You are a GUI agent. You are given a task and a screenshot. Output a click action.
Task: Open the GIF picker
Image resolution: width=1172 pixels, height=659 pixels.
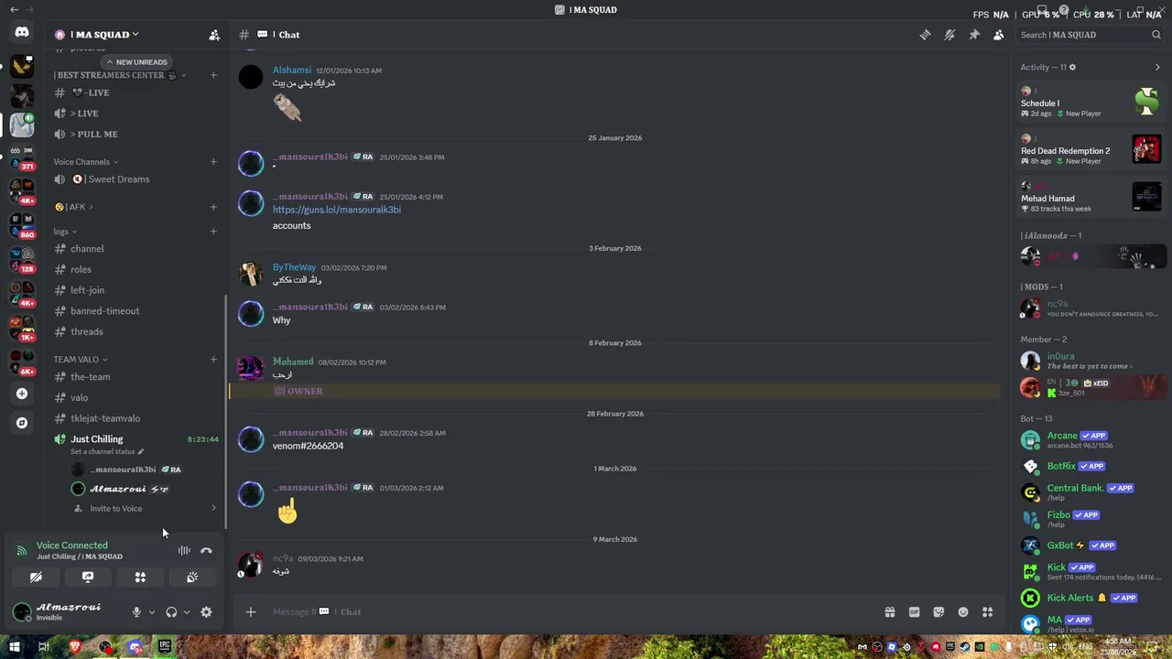914,612
